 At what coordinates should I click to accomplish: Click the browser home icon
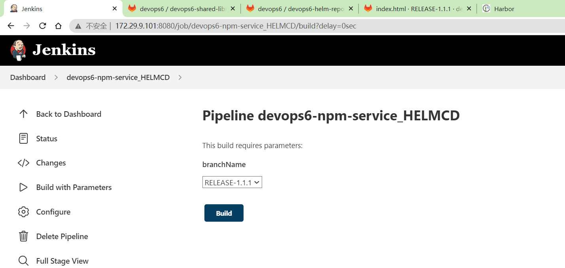pyautogui.click(x=58, y=26)
